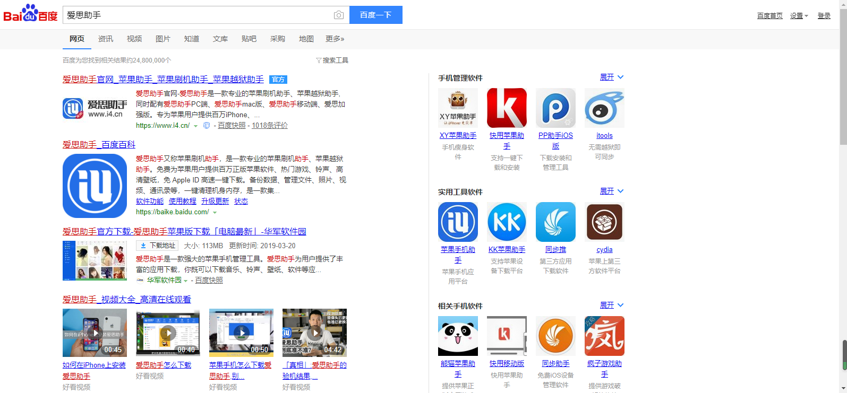This screenshot has height=393, width=847.
Task: Click the Baidu logo
Action: [x=30, y=13]
